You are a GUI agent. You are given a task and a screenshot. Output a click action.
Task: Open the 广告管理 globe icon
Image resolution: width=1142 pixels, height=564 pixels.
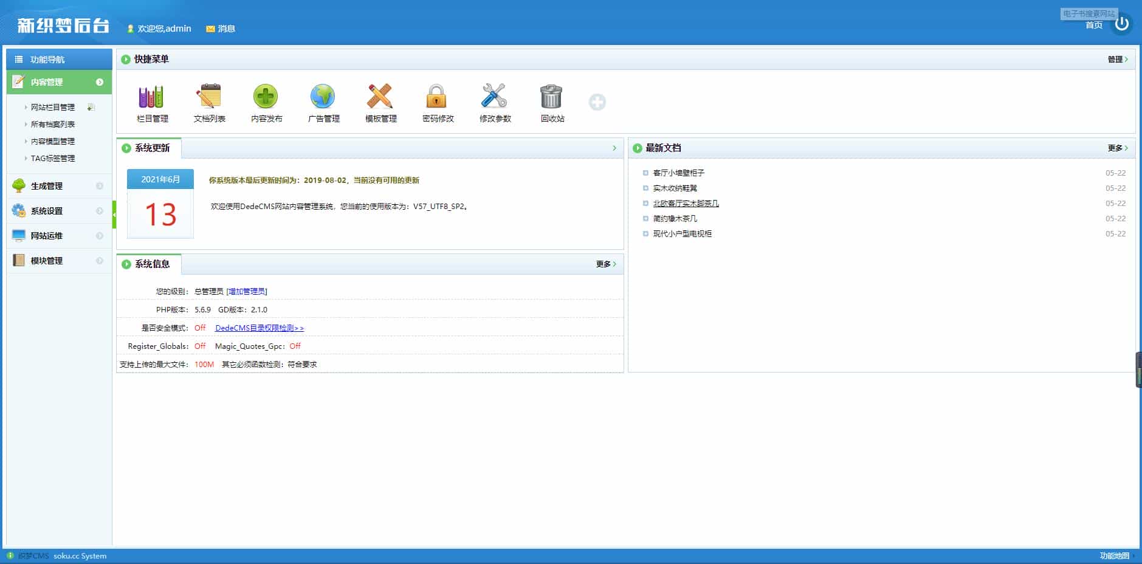(x=323, y=96)
